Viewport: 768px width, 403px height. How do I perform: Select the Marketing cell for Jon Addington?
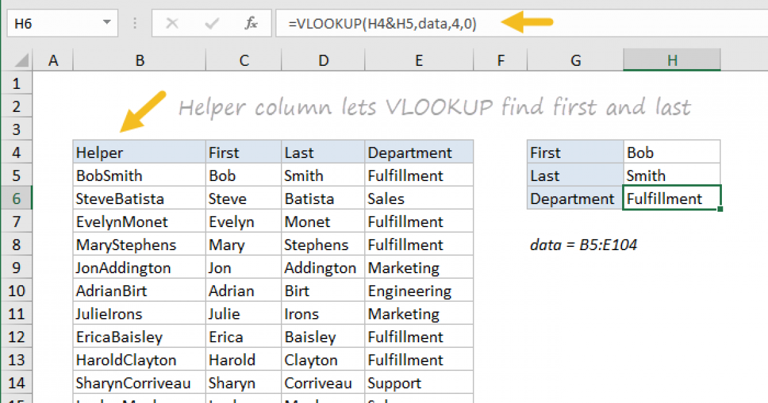pyautogui.click(x=419, y=267)
